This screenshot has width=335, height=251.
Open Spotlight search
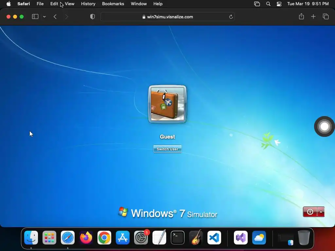point(268,4)
